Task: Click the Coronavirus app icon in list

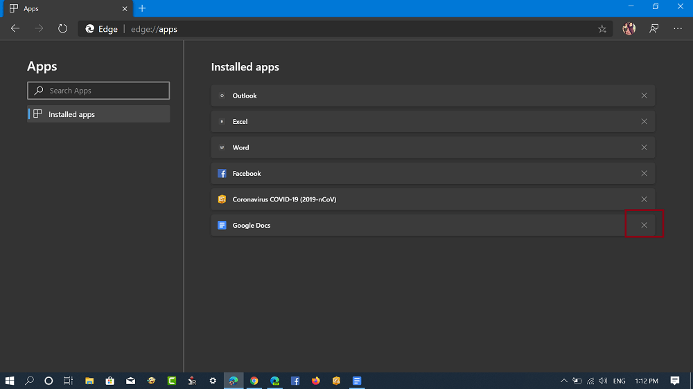Action: pos(222,199)
